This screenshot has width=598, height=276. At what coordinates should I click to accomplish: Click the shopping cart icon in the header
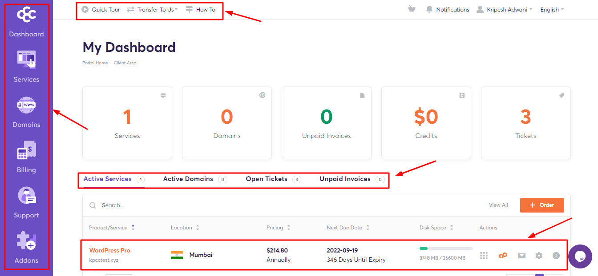point(412,8)
